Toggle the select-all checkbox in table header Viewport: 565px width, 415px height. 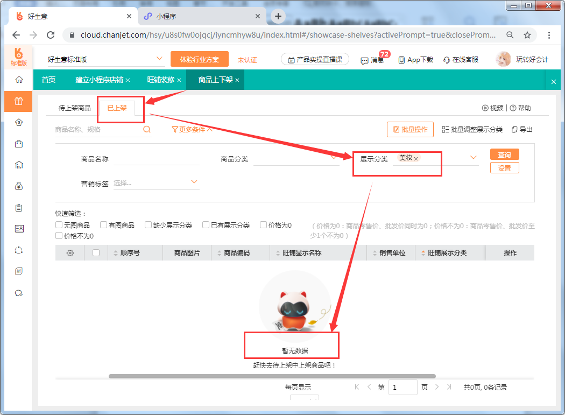pyautogui.click(x=96, y=253)
